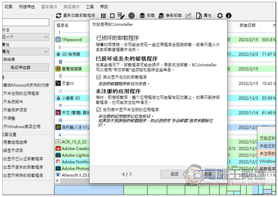This screenshot has width=278, height=197.
Task: Click the target bullseye toolbar icon
Action: point(131,16)
